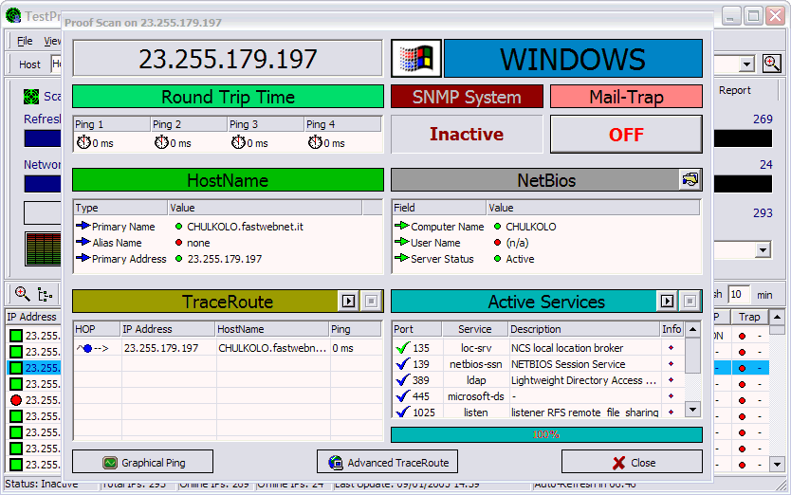Screen dimensions: 791x495
Task: Click the Ping 4 stopwatch icon
Action: click(315, 143)
